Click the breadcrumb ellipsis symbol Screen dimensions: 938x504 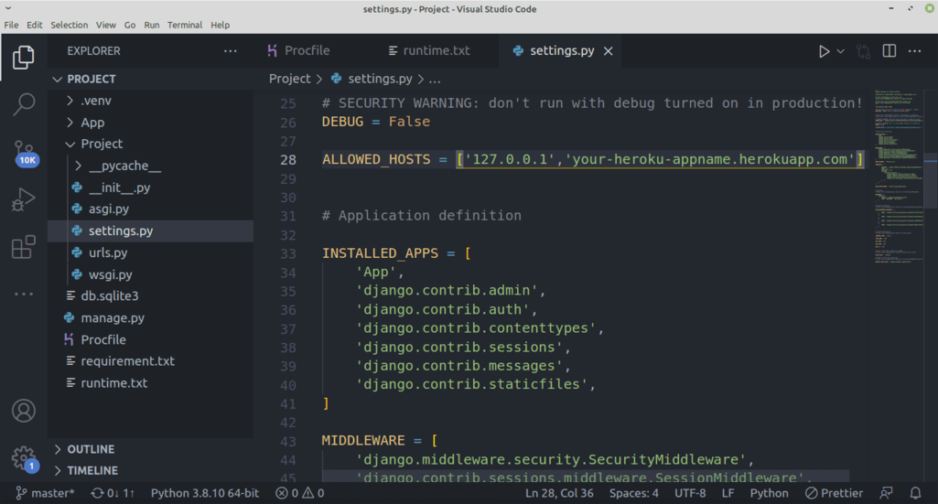tap(435, 80)
